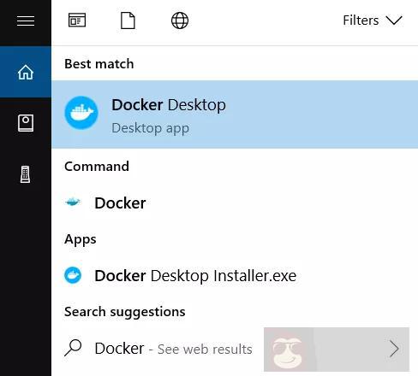Launch Docker Desktop Installer.exe
The height and width of the screenshot is (376, 418).
235,275
